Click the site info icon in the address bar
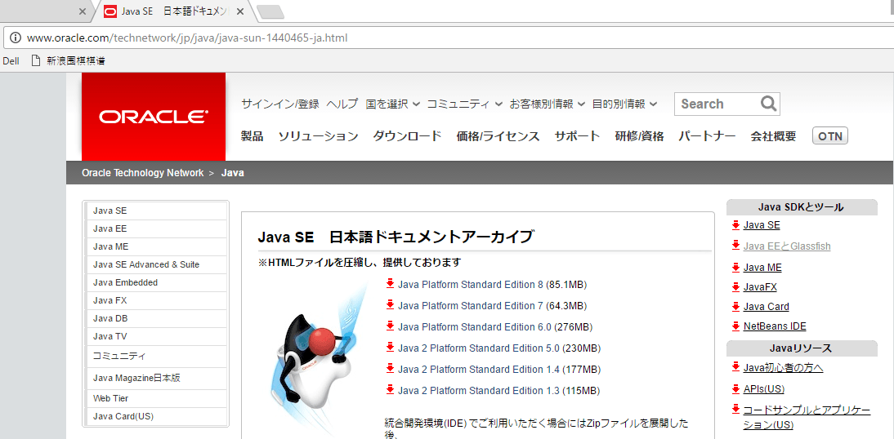The image size is (894, 439). (16, 38)
